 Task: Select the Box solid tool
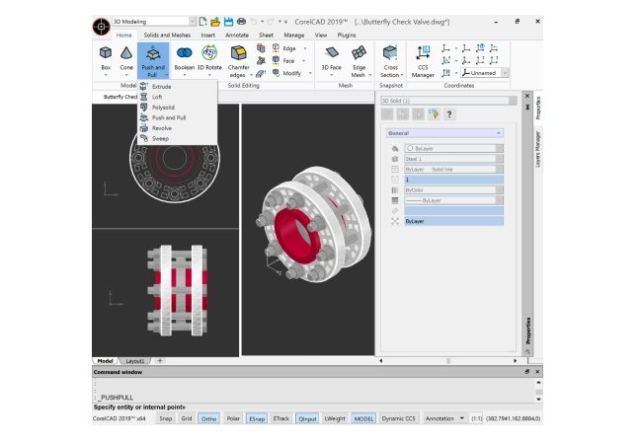(106, 59)
